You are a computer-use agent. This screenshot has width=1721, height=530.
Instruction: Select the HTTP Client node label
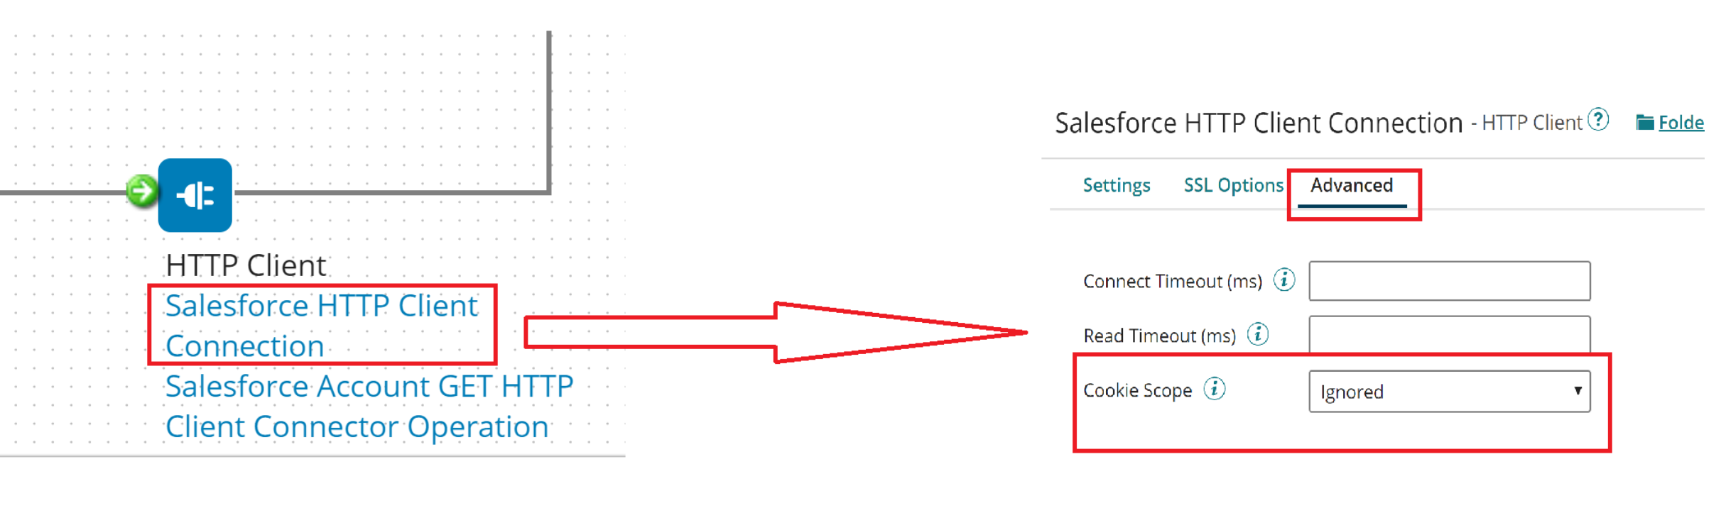coord(244,265)
